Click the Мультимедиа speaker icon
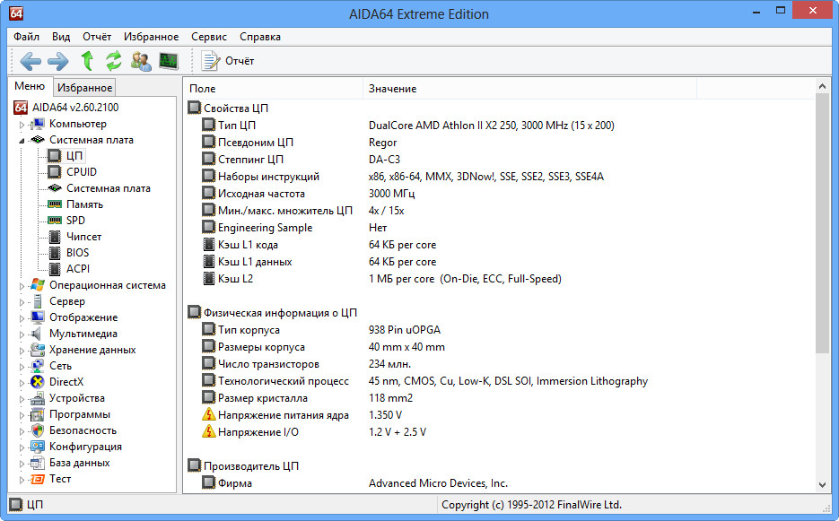The image size is (839, 521). pos(37,334)
